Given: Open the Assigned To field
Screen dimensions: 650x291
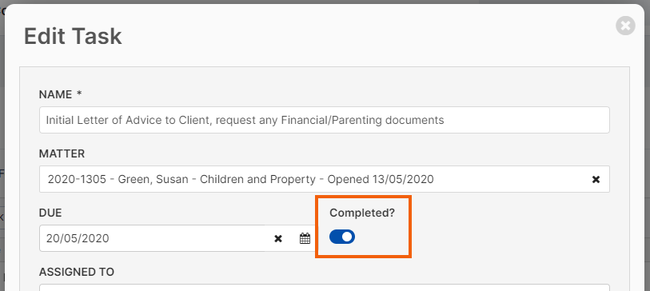Looking at the screenshot, I should point(324,287).
